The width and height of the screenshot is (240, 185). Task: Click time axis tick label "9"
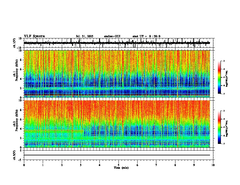[x=194, y=165]
